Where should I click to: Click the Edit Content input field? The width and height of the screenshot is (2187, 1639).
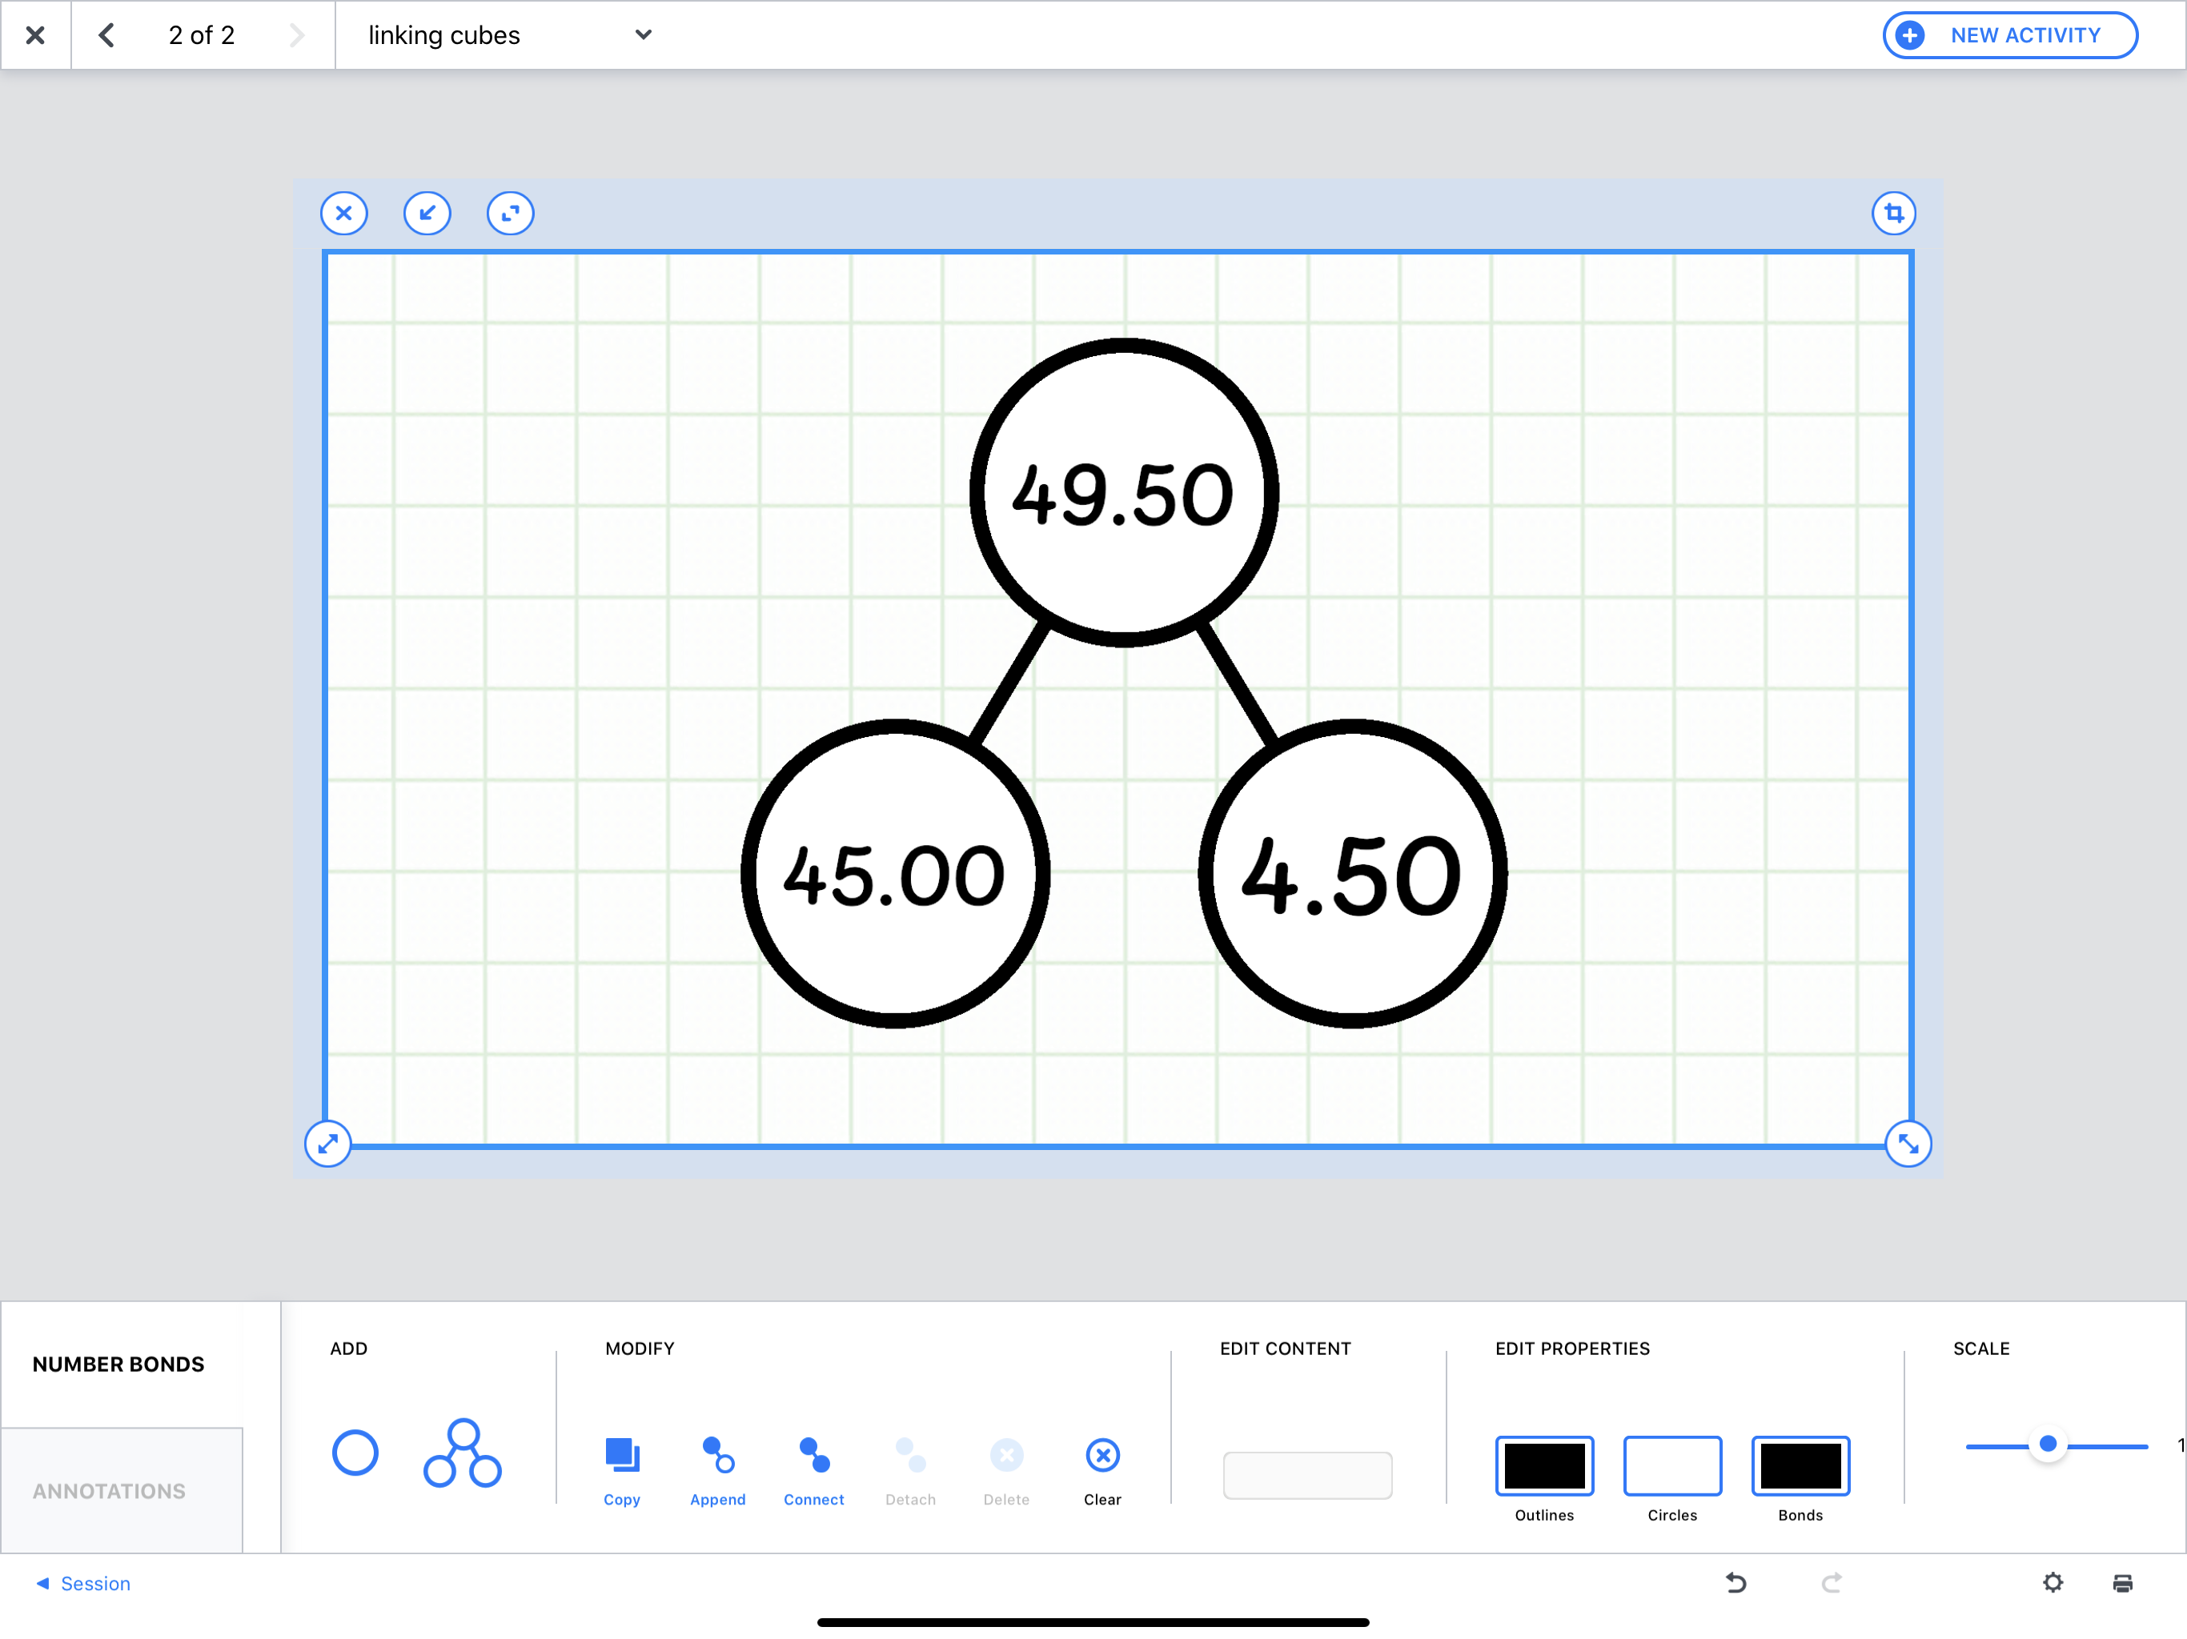tap(1307, 1475)
